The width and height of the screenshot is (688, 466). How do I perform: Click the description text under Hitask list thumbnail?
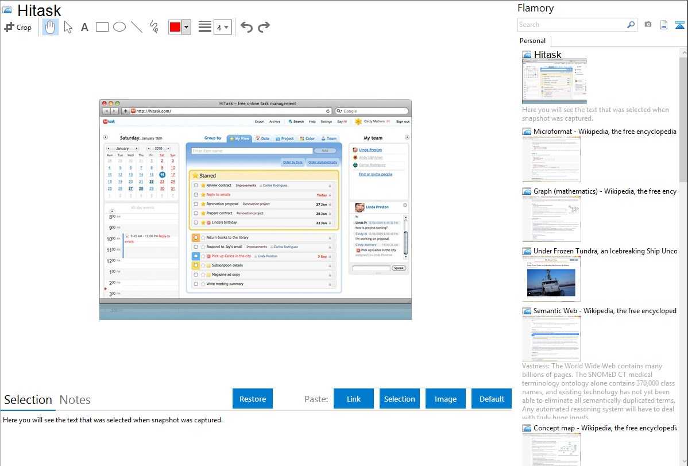(x=596, y=114)
